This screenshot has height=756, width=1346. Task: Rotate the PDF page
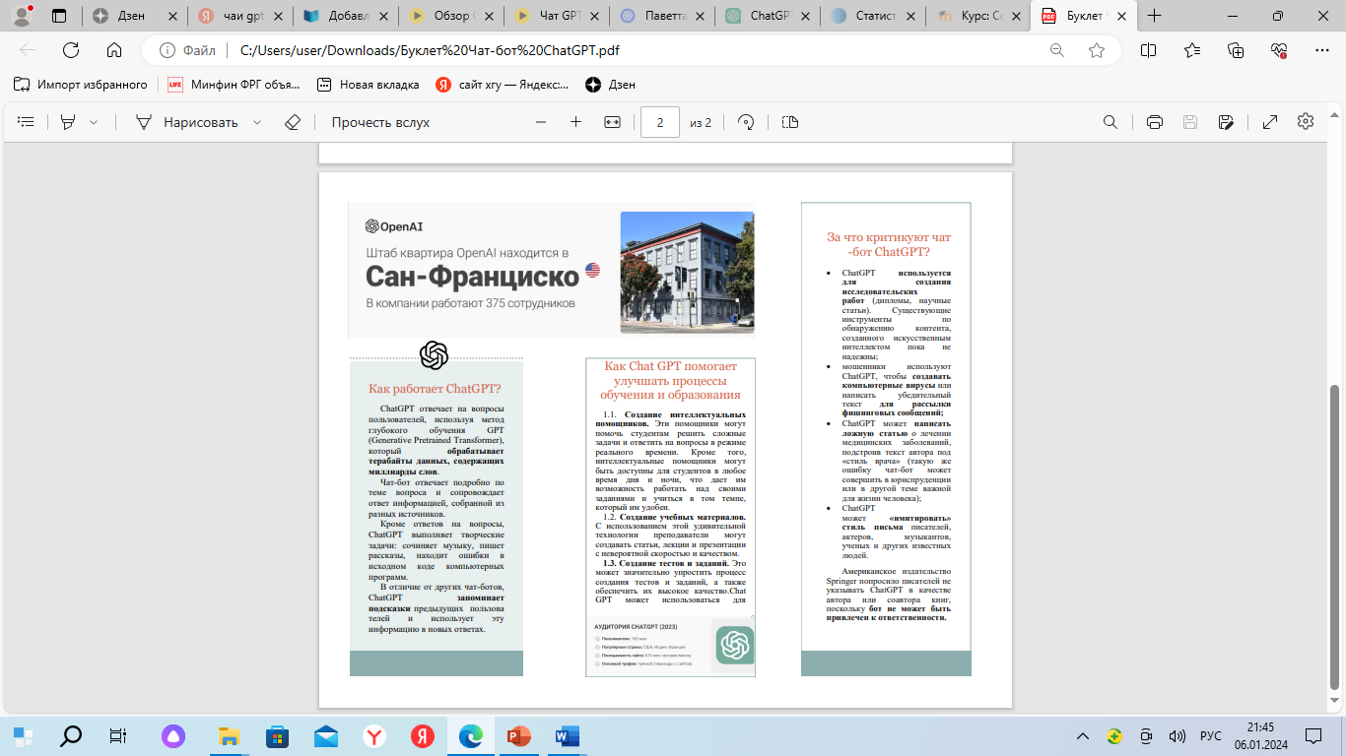pos(746,122)
